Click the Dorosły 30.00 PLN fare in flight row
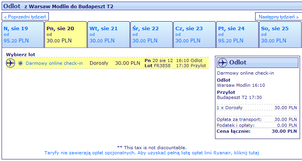 click(x=115, y=63)
